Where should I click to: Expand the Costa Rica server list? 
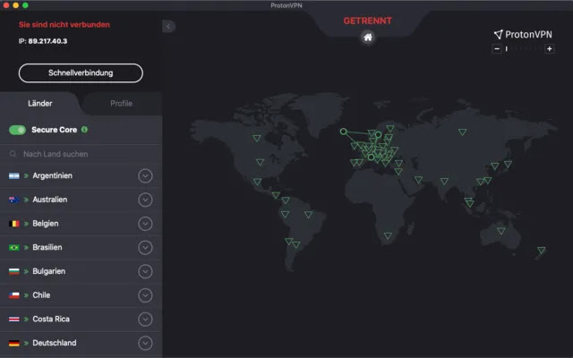point(145,320)
